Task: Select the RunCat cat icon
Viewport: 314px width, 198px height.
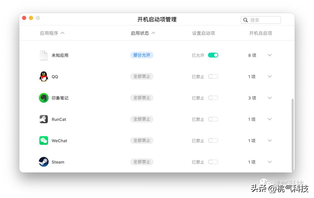Action: pyautogui.click(x=43, y=119)
